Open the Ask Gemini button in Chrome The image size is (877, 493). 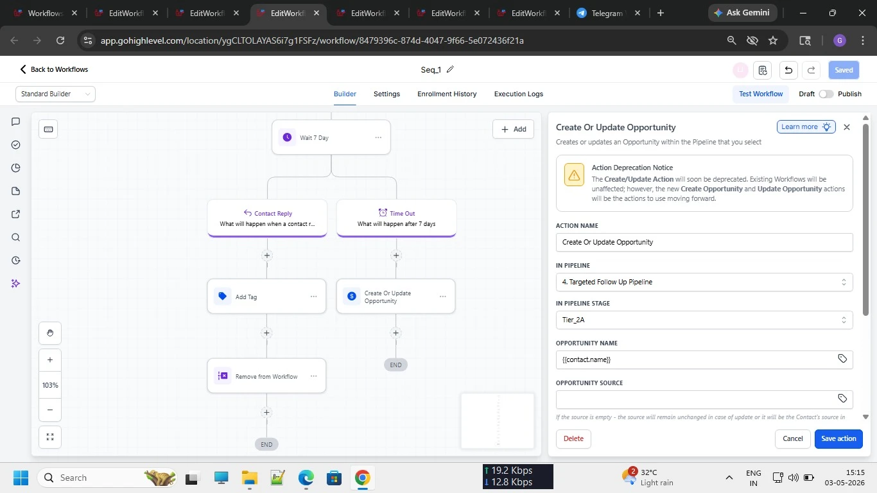pyautogui.click(x=743, y=13)
